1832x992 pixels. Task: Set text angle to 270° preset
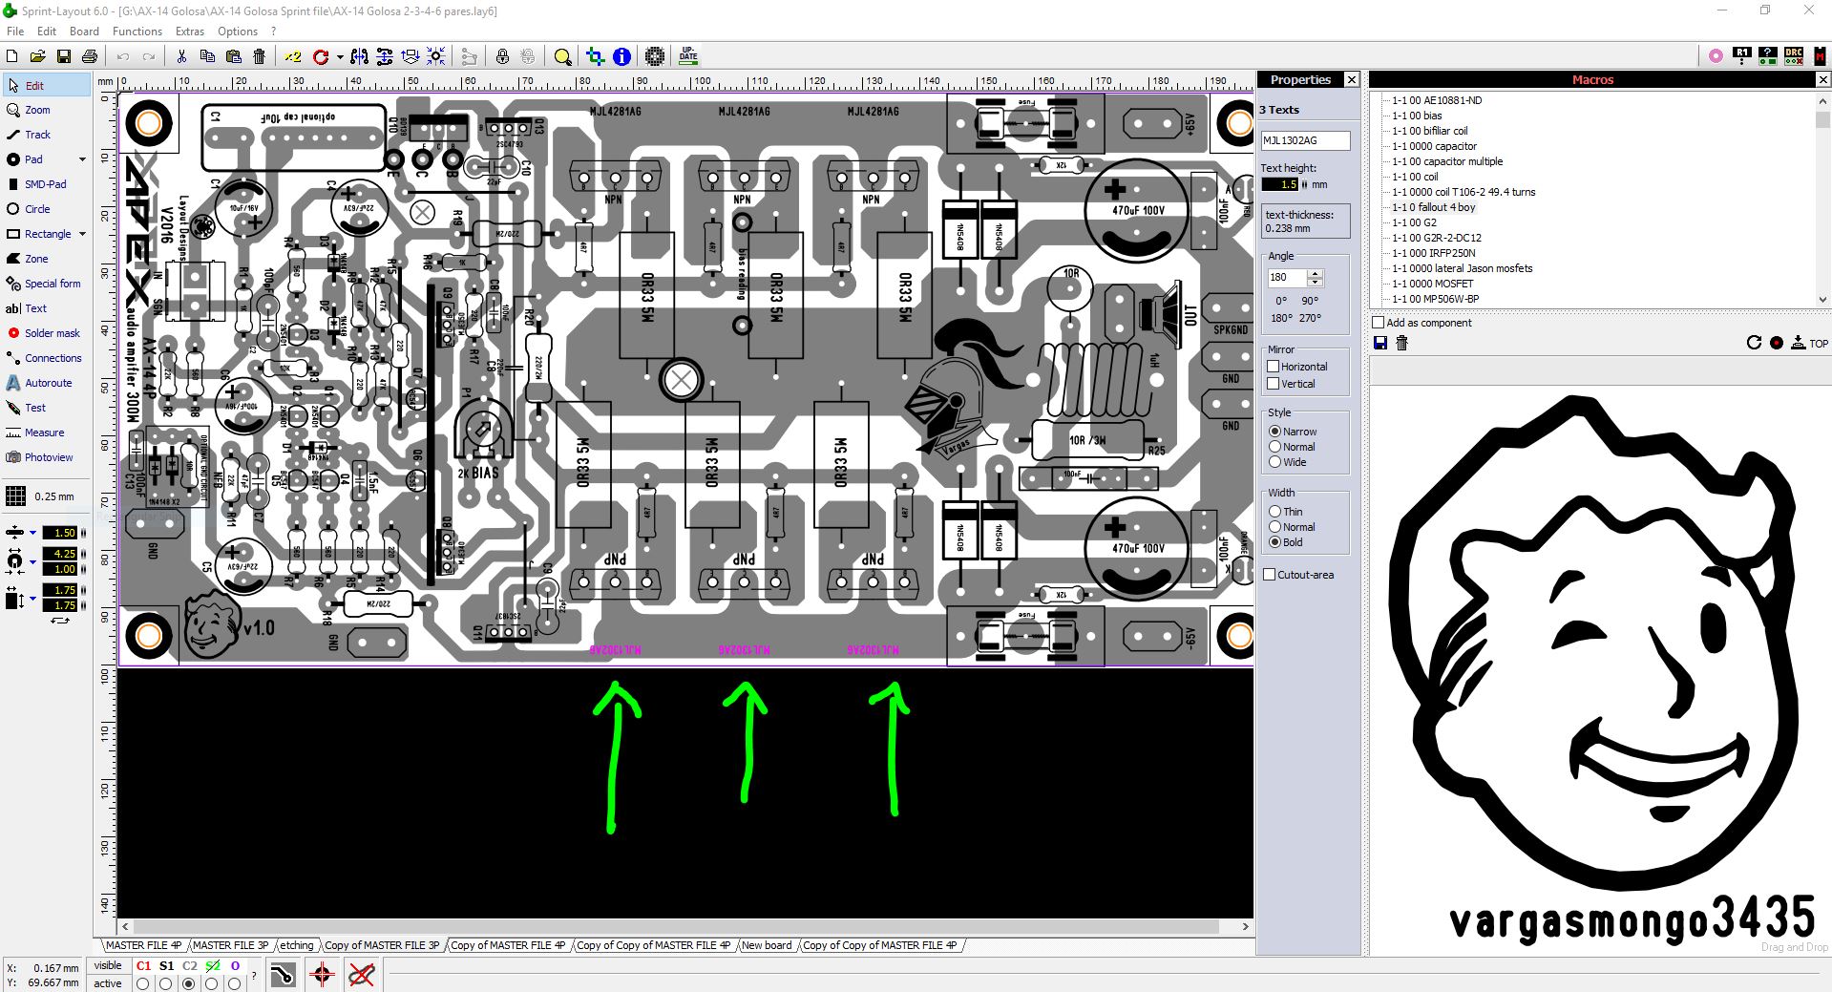point(1310,318)
